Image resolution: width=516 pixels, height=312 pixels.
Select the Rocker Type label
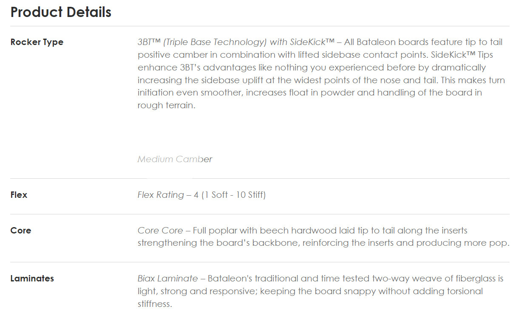[37, 42]
